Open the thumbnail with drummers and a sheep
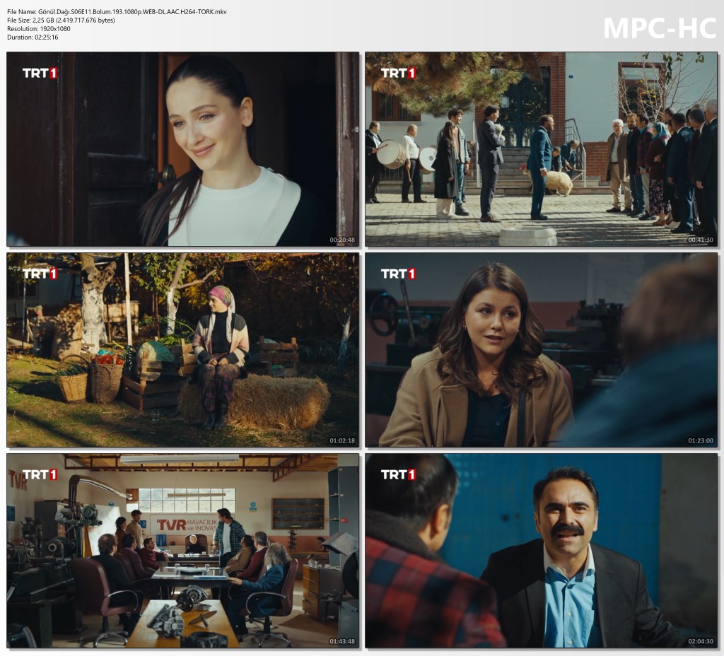Image resolution: width=724 pixels, height=656 pixels. pyautogui.click(x=541, y=149)
